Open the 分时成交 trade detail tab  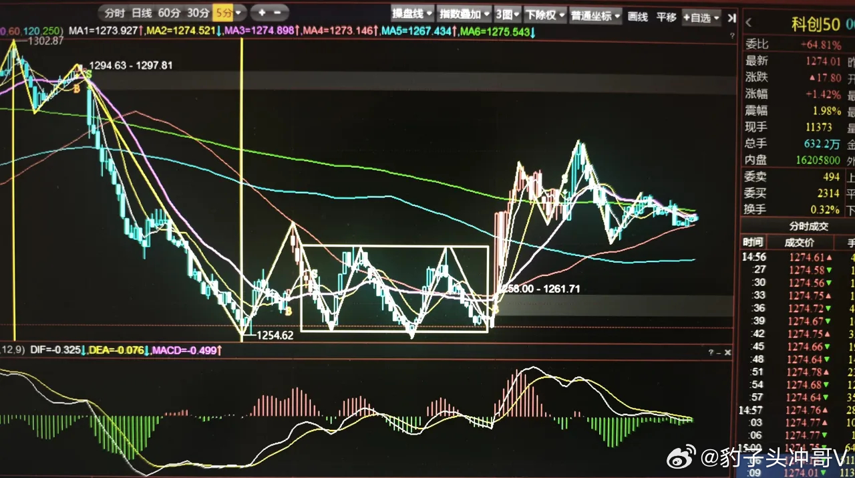810,225
